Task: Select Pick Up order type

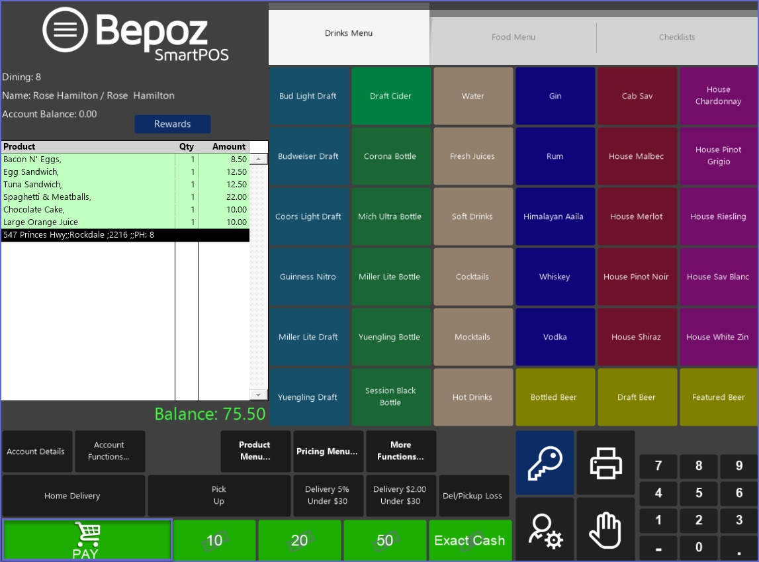Action: tap(219, 496)
